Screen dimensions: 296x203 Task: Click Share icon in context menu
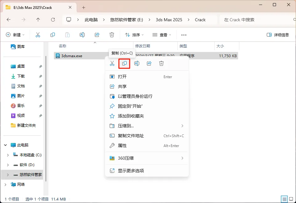point(149,64)
